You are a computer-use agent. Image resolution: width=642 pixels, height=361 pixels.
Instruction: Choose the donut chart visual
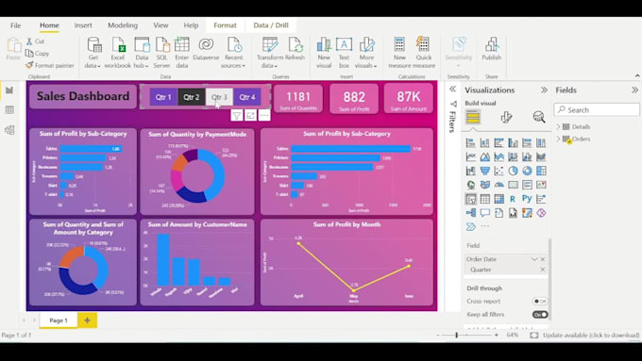(527, 171)
